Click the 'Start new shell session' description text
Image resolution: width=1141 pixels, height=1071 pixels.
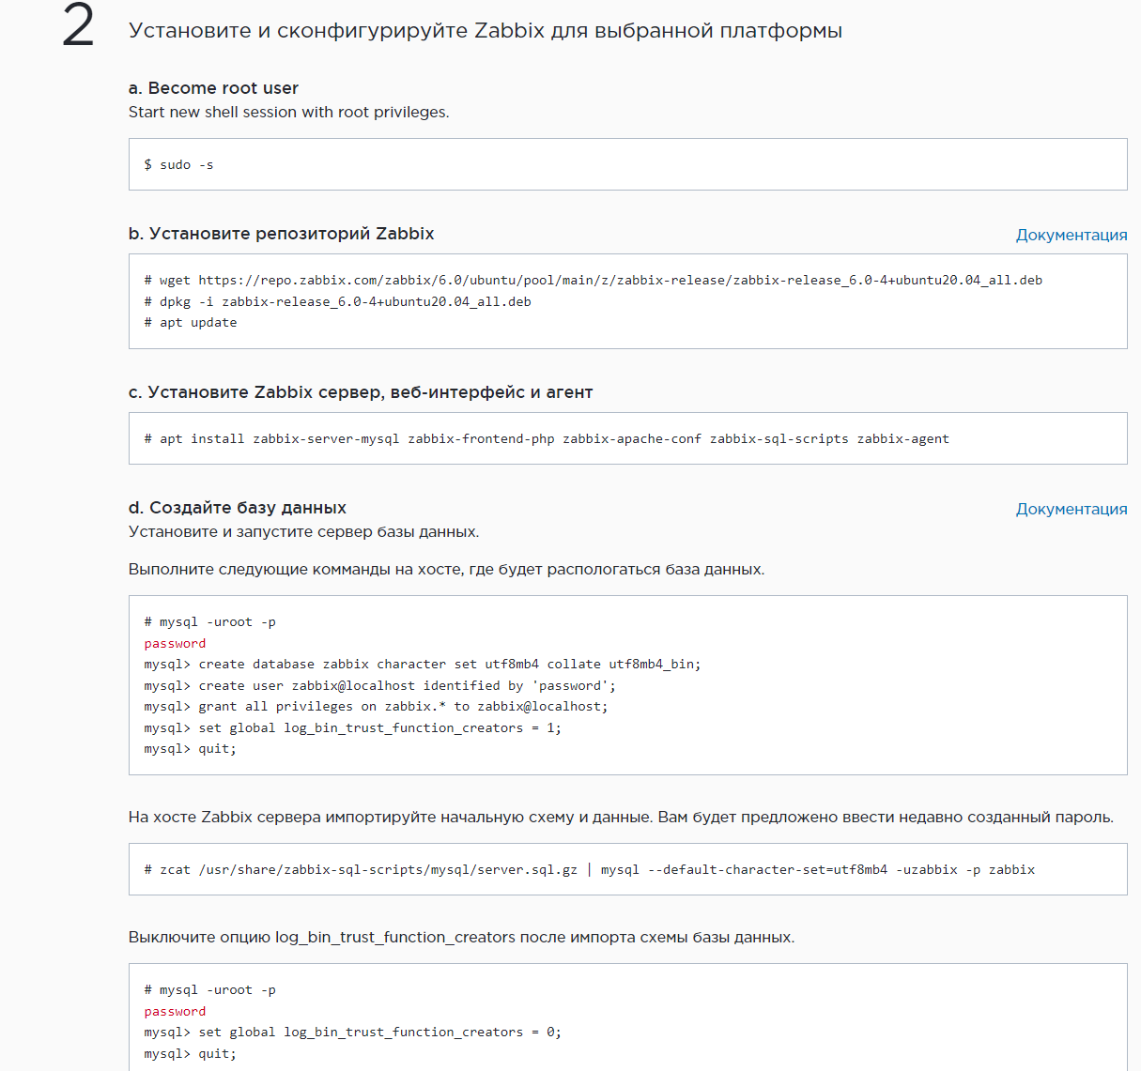288,113
